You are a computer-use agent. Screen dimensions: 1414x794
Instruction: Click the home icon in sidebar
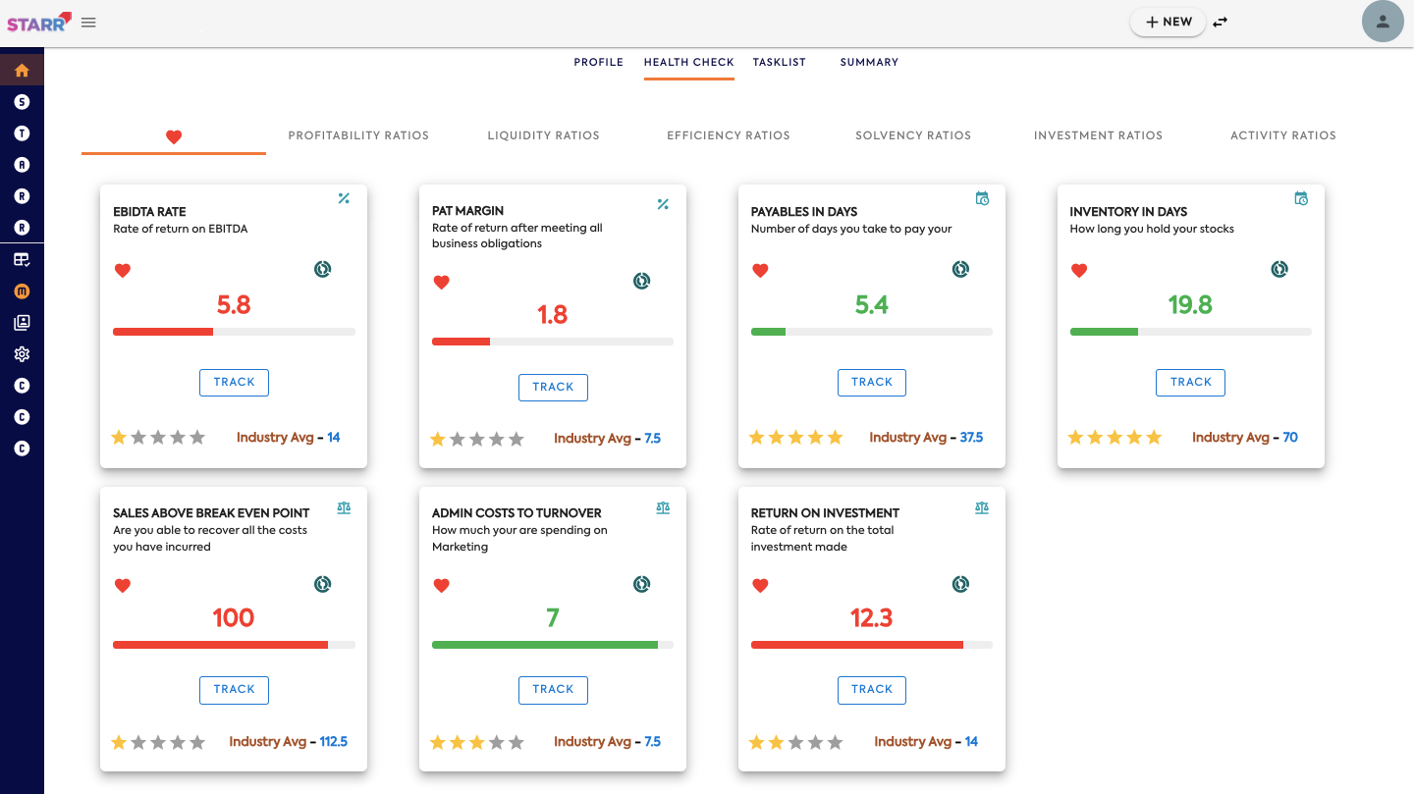tap(22, 71)
